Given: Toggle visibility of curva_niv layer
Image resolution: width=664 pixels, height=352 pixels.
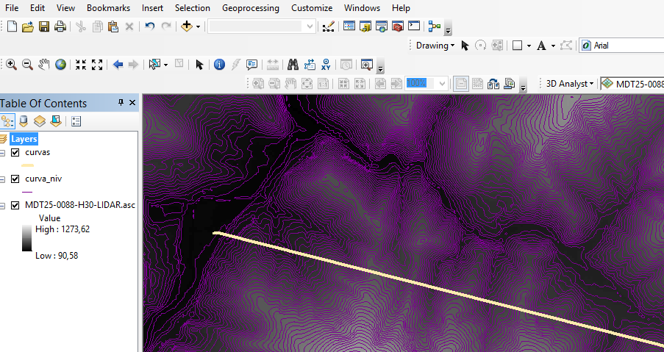Looking at the screenshot, I should [x=15, y=179].
